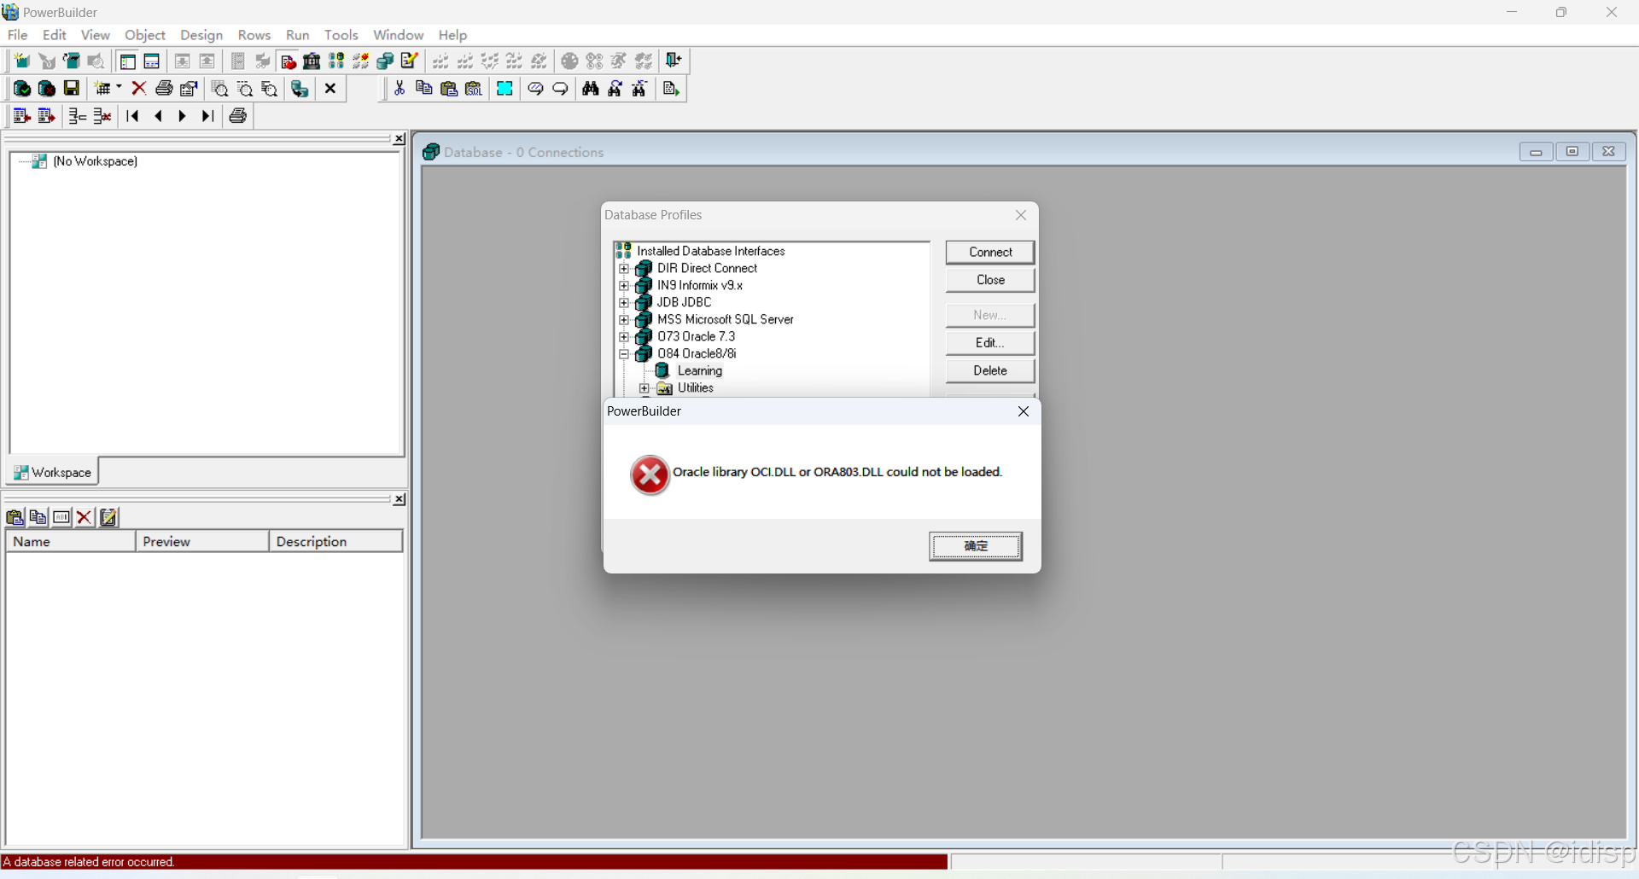Collapse the O84 Oracle8/8i node

624,353
